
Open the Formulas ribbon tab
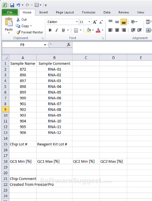[88, 12]
